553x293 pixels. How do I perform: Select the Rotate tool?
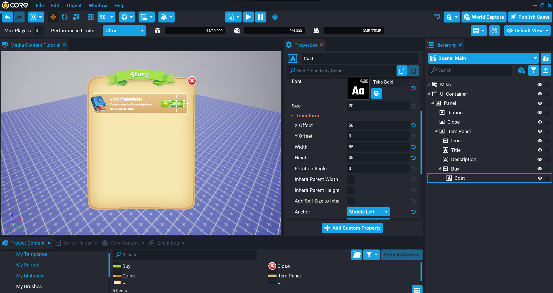65,17
